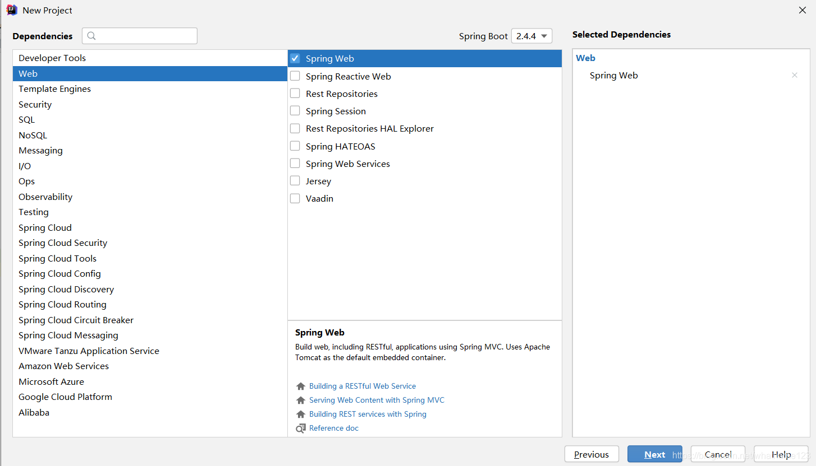Image resolution: width=816 pixels, height=466 pixels.
Task: Check the Spring HATEOAS box
Action: [295, 146]
